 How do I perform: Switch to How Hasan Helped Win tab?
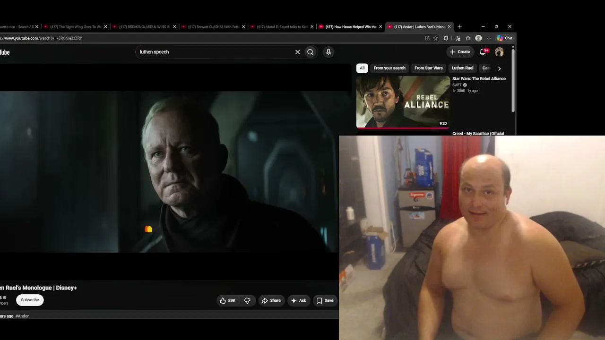click(x=351, y=27)
